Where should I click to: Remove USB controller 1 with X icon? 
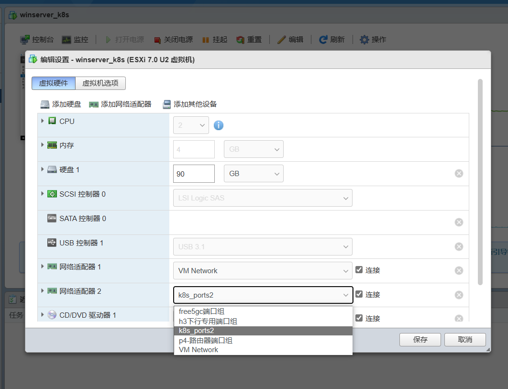[459, 246]
